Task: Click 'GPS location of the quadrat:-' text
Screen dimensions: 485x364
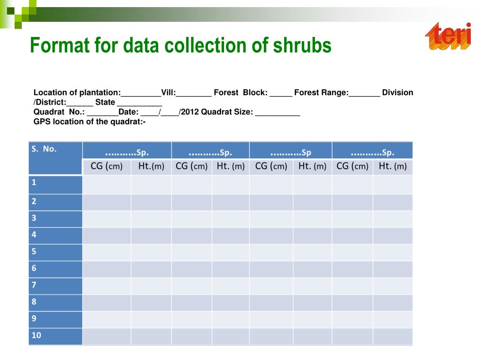Action: [90, 122]
